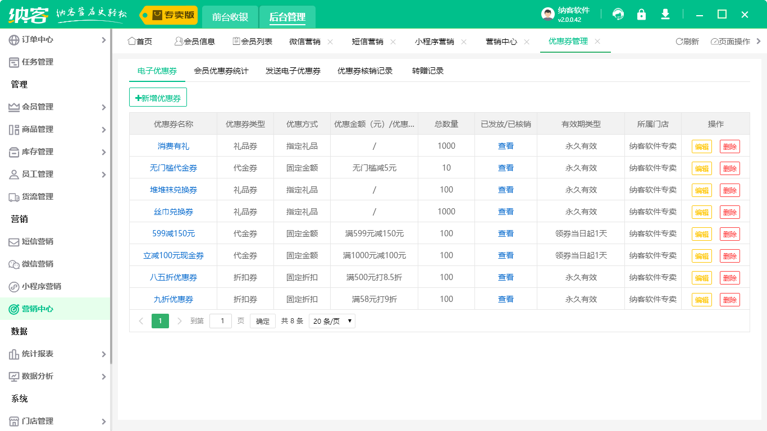Open the 页面操作 dropdown
Screen dimensions: 767x431
point(731,42)
